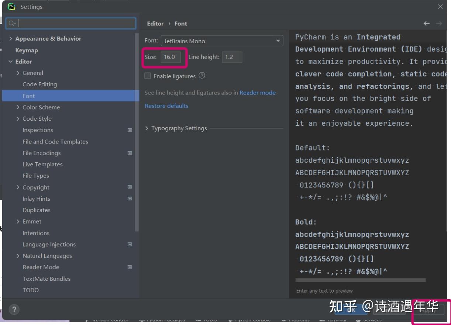This screenshot has width=451, height=325.
Task: Select Intentions in tree
Action: (x=36, y=233)
